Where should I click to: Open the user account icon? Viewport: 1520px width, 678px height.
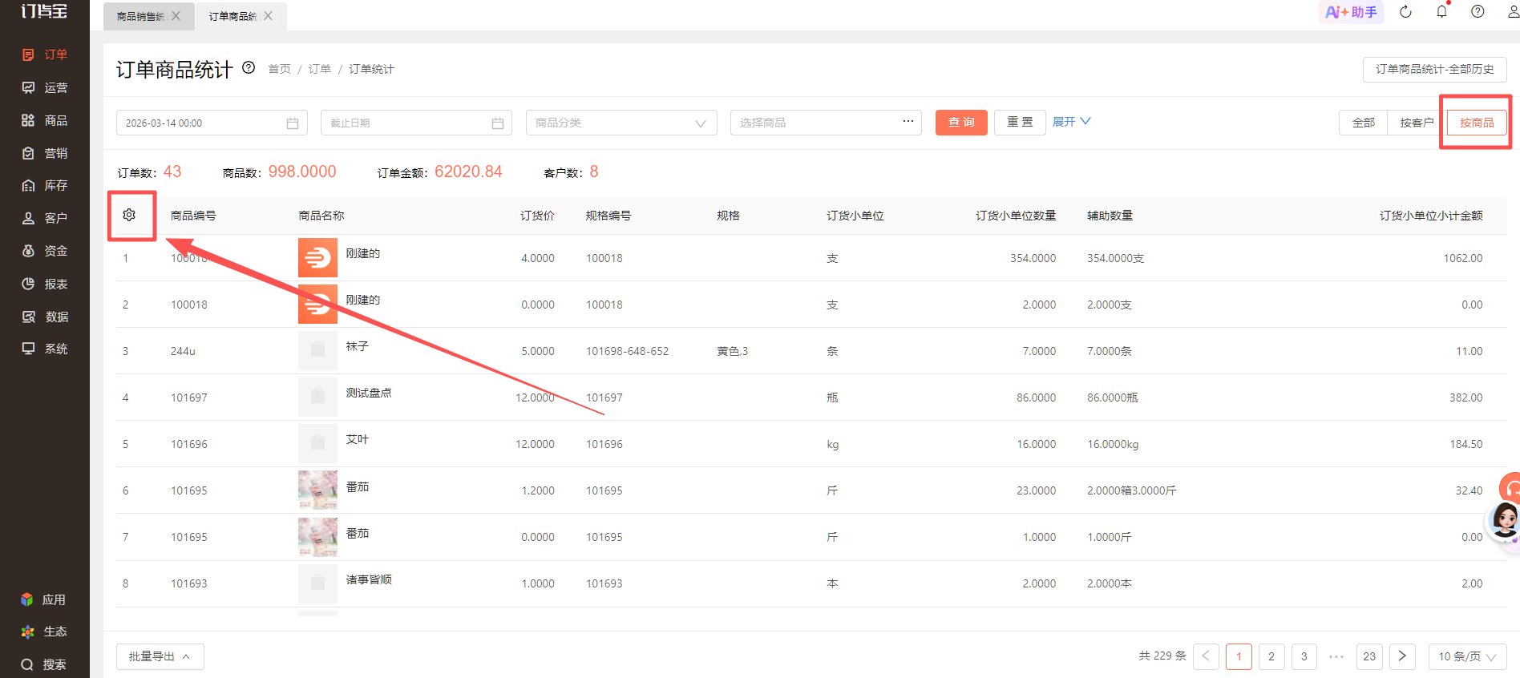pyautogui.click(x=1513, y=11)
